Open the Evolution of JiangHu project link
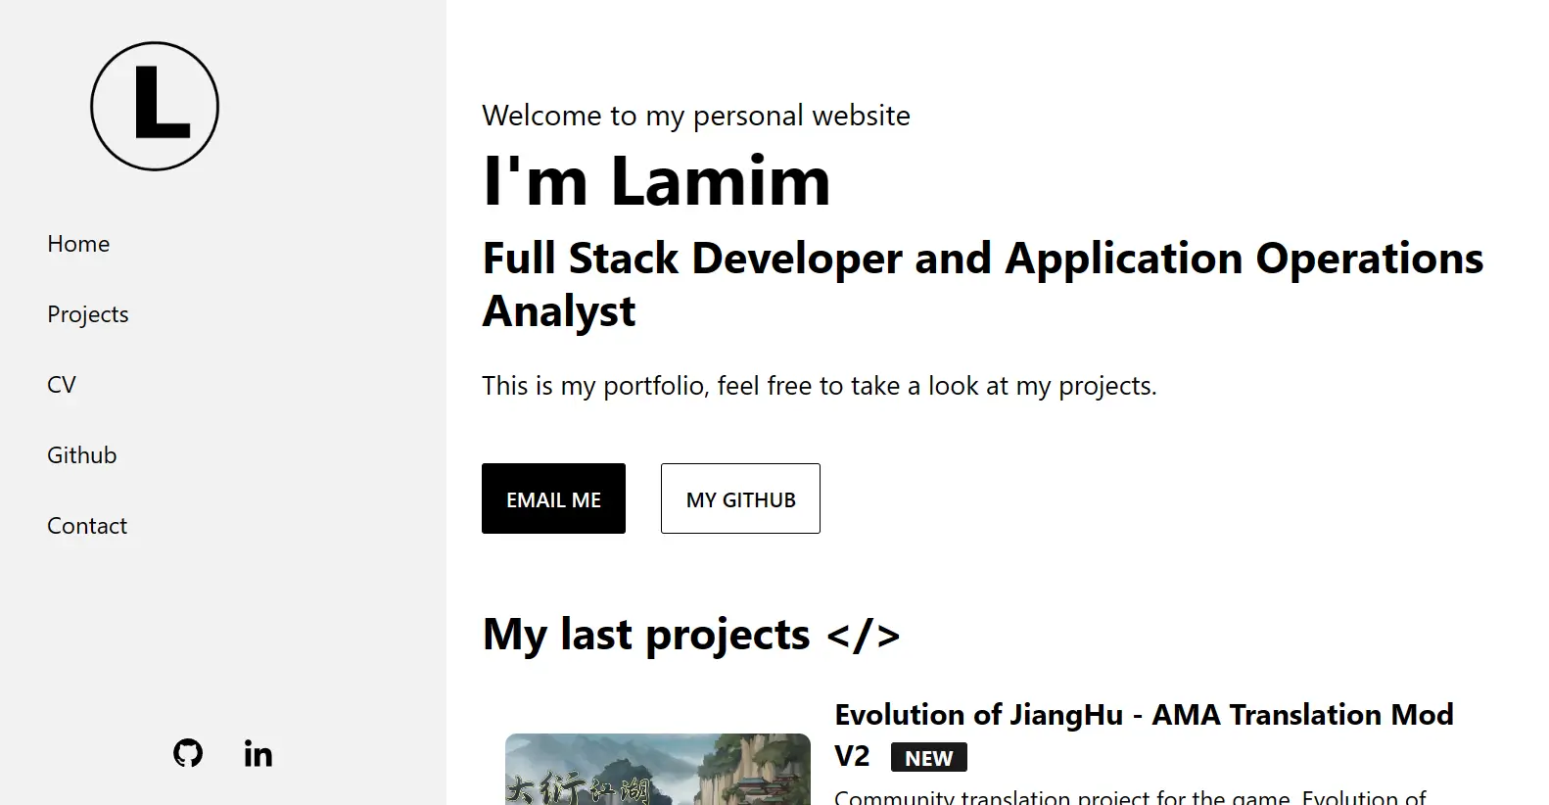1549x805 pixels. point(1143,714)
